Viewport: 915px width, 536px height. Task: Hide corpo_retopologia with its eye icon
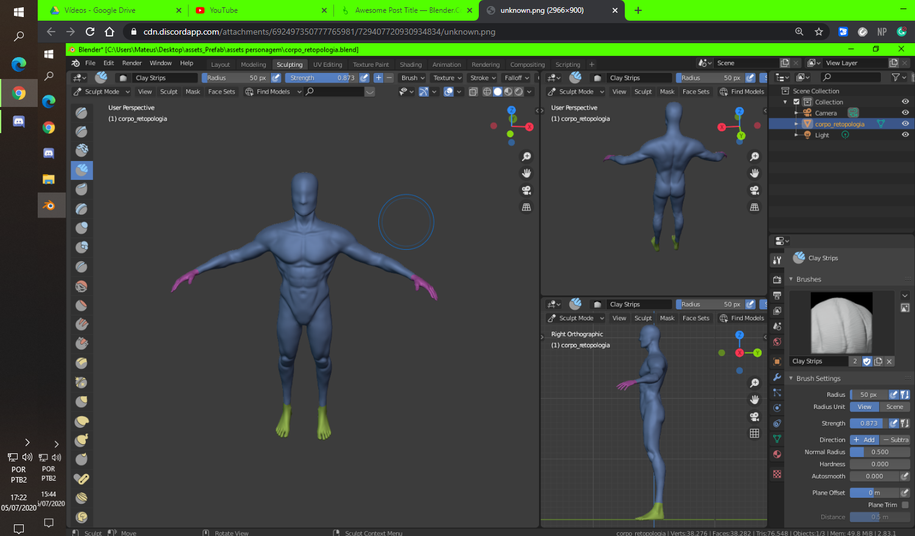(x=905, y=123)
